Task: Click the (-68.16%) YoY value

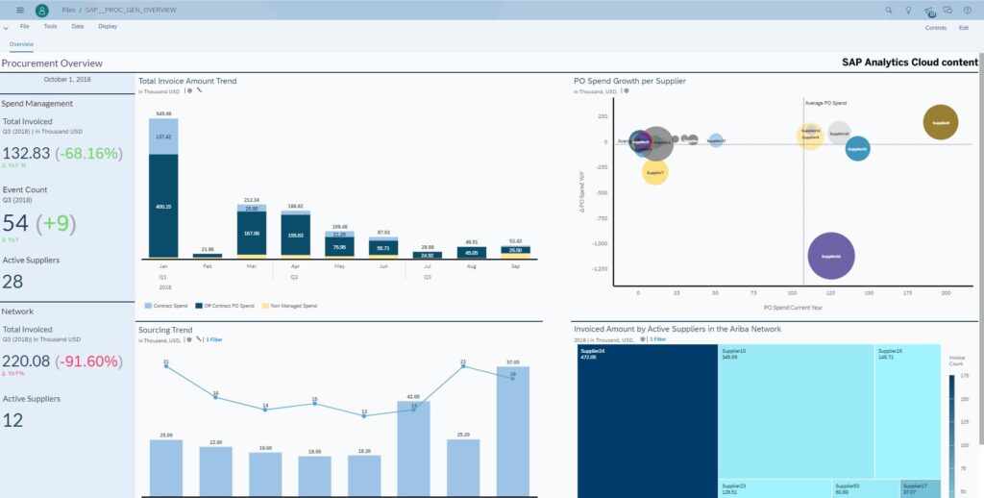Action: coord(88,153)
